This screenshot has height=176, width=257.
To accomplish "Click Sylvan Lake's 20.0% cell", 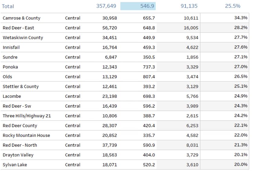I will coord(241,165).
